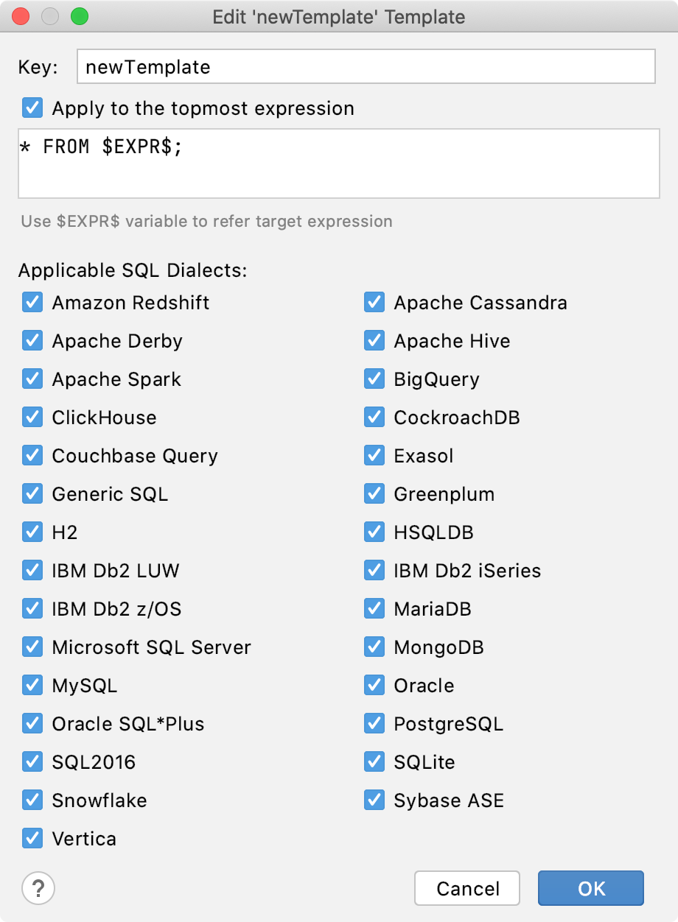Uncheck Apache Hive support
This screenshot has height=922, width=678.
(374, 340)
